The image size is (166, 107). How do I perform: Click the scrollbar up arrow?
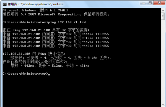coord(163,11)
